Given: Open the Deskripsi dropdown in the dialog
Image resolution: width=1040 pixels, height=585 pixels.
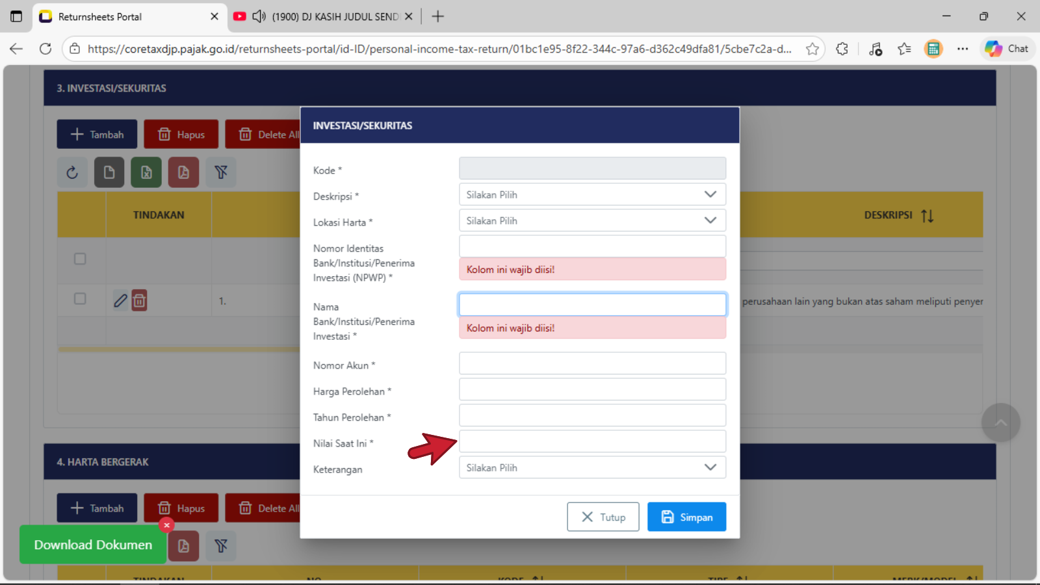Looking at the screenshot, I should (x=591, y=194).
